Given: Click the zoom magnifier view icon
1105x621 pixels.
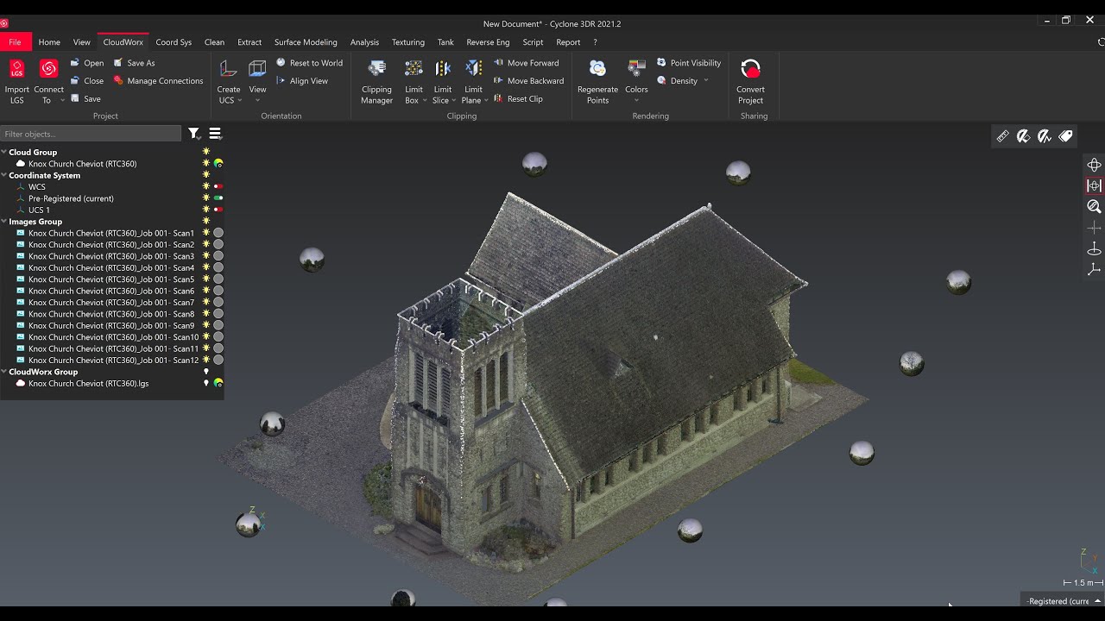Looking at the screenshot, I should [x=1094, y=207].
